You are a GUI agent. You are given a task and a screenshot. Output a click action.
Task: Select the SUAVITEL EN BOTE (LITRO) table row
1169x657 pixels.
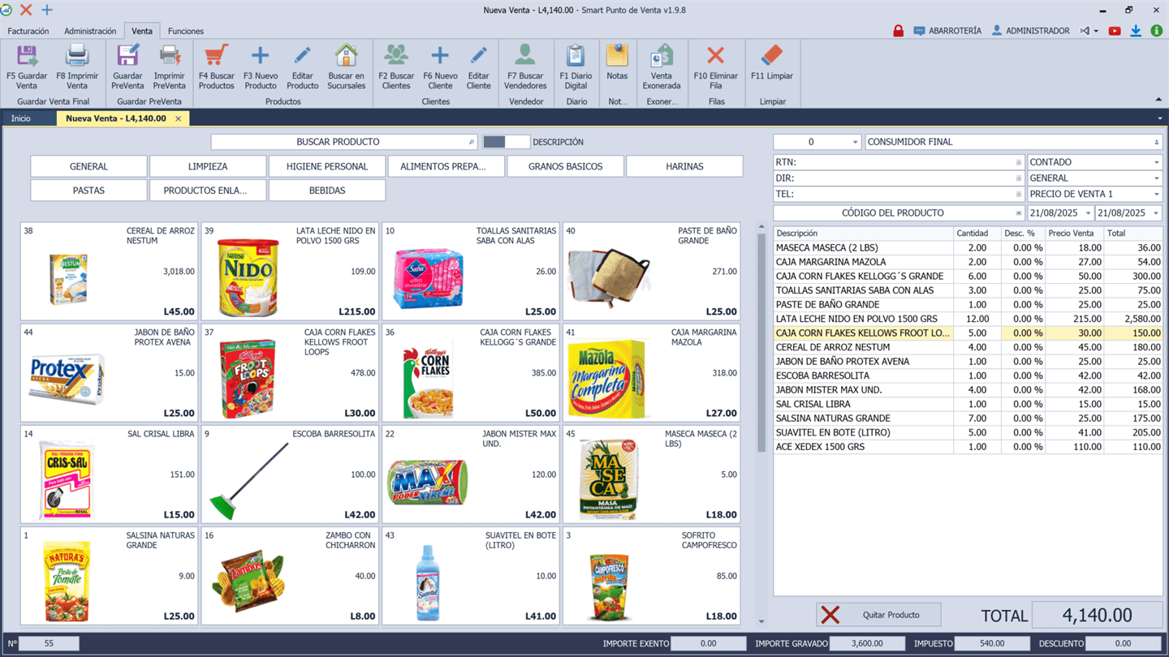[968, 432]
